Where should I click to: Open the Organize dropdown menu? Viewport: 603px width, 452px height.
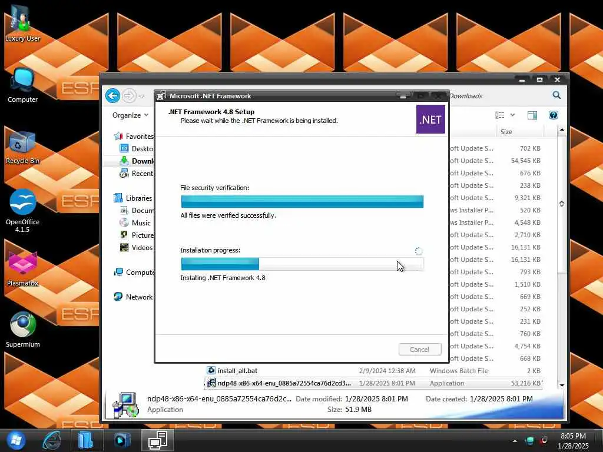[130, 115]
